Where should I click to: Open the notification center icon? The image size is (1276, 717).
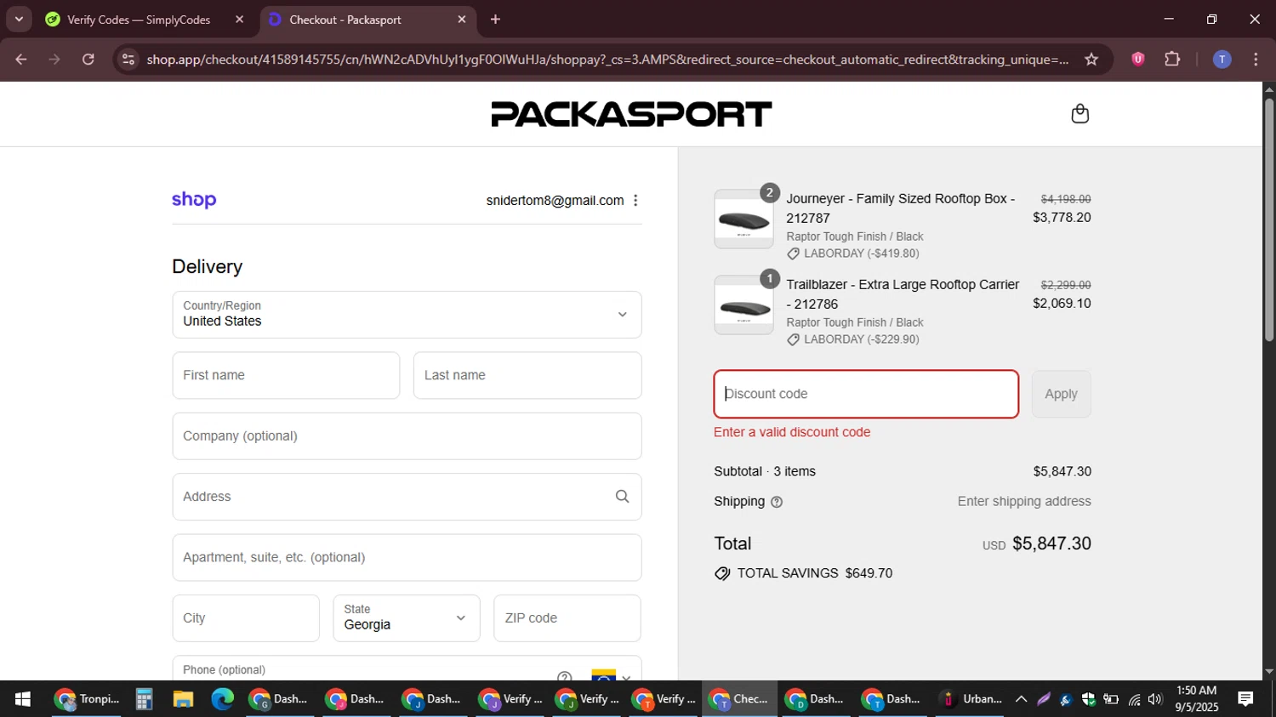click(1245, 699)
